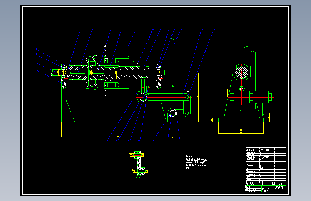
Task: Click the yellow width dimension under the side view
Action: coord(241,133)
